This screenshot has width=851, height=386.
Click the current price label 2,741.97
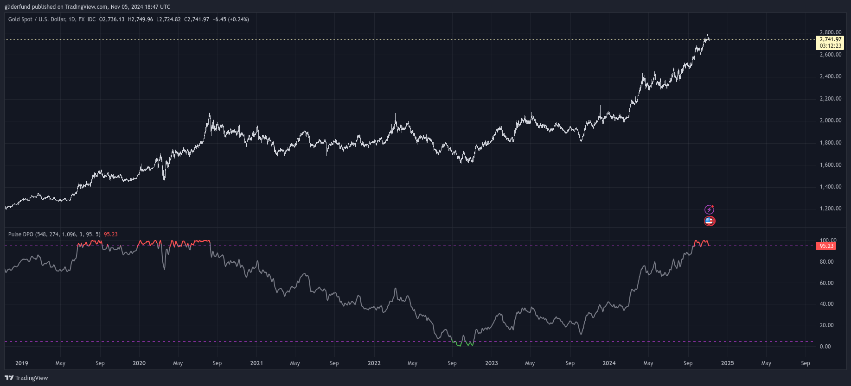830,39
